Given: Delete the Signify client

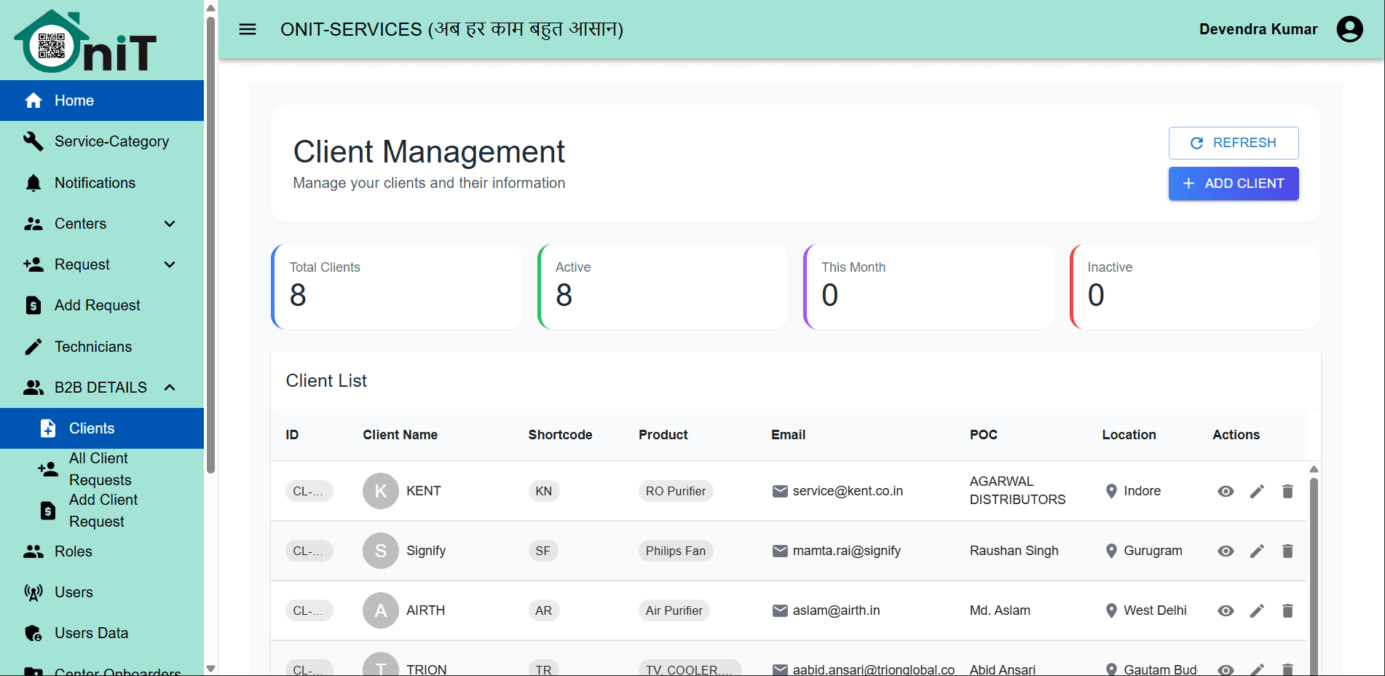Looking at the screenshot, I should [x=1287, y=551].
